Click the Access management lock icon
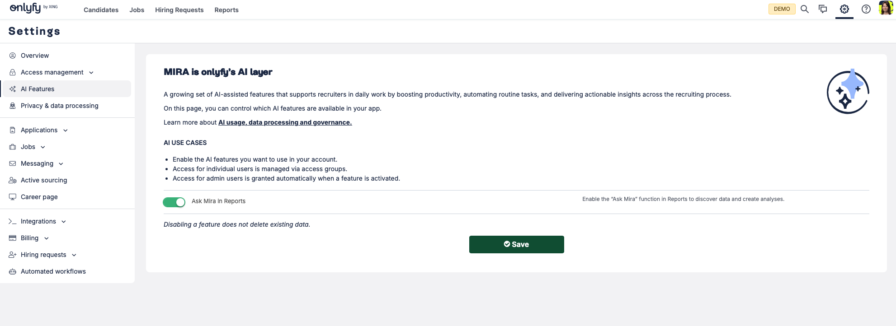 pos(12,72)
